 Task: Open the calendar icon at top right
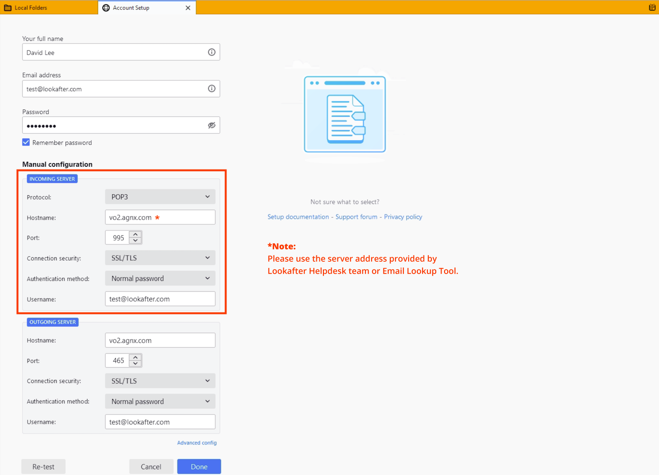pos(652,7)
